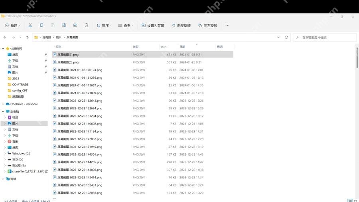The width and height of the screenshot is (359, 202).
Task: Click 向左旋转 rotate left button
Action: point(181,26)
